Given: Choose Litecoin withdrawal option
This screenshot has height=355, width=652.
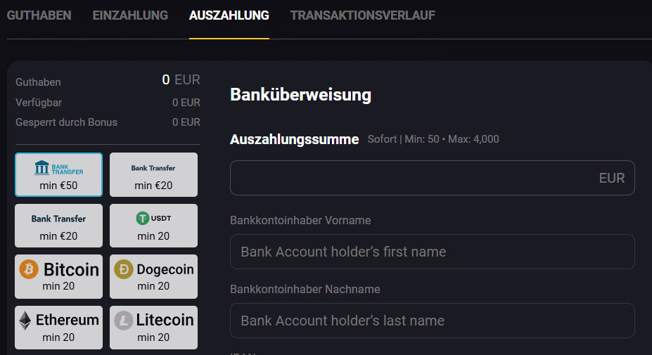Looking at the screenshot, I should point(153,327).
